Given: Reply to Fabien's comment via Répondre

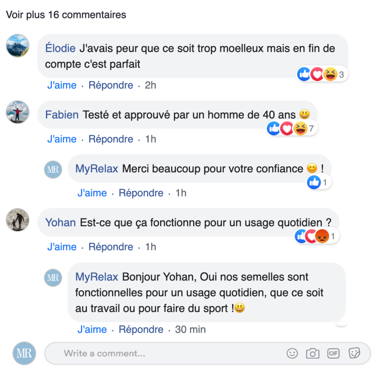Looking at the screenshot, I should (x=111, y=139).
